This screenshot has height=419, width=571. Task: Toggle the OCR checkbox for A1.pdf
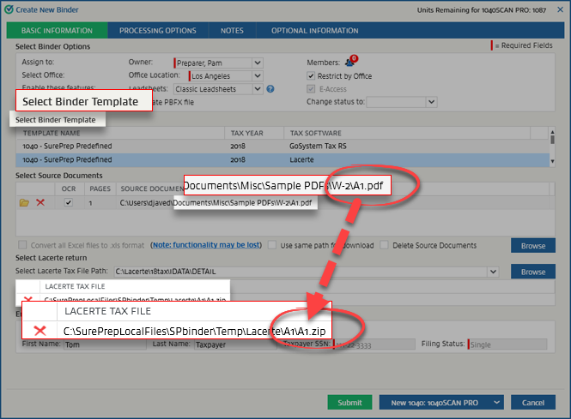tap(68, 202)
